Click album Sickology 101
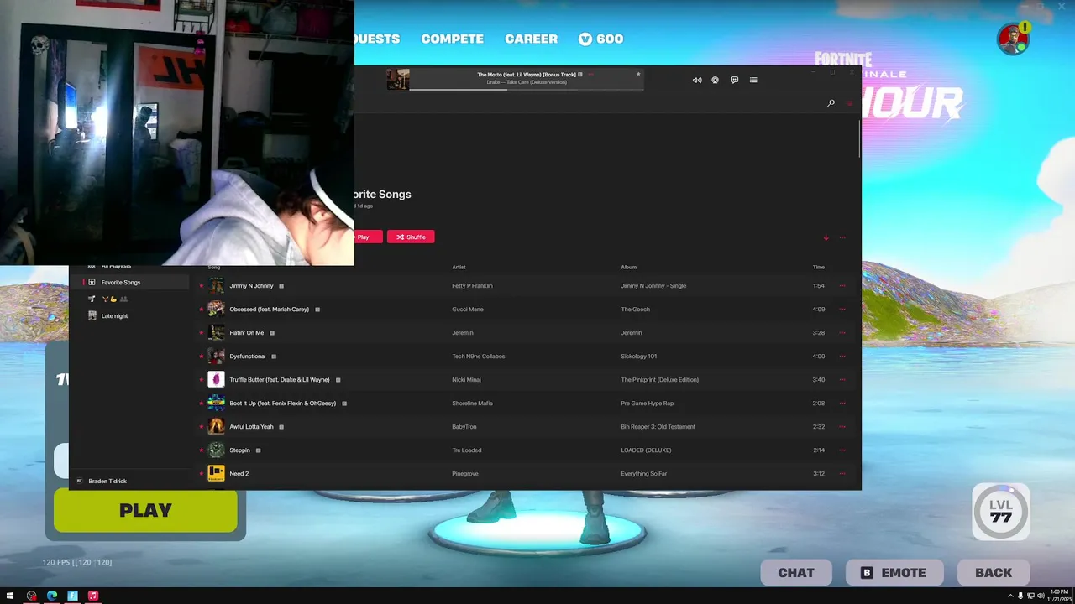The height and width of the screenshot is (604, 1075). pos(639,357)
